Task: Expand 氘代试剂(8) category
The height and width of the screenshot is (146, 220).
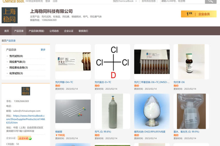Action: tap(16, 56)
